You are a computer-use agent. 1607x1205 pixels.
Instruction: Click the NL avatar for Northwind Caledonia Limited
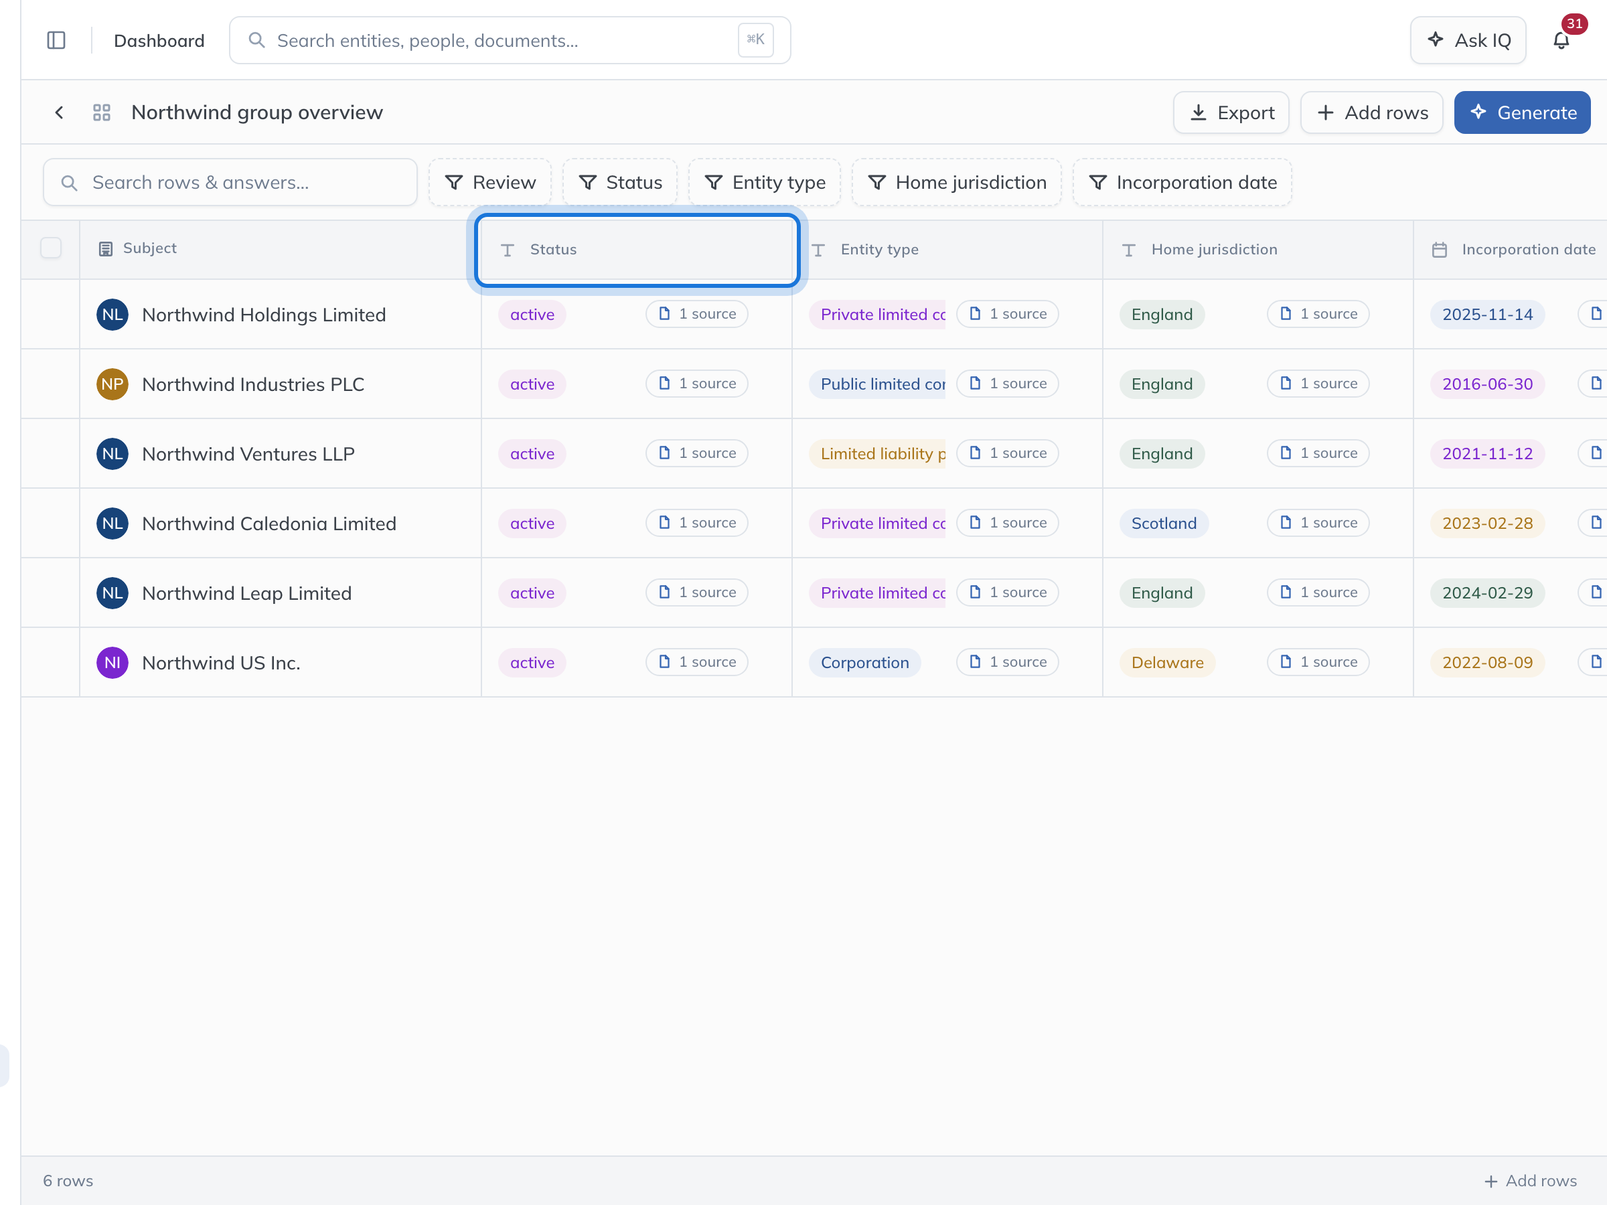112,524
